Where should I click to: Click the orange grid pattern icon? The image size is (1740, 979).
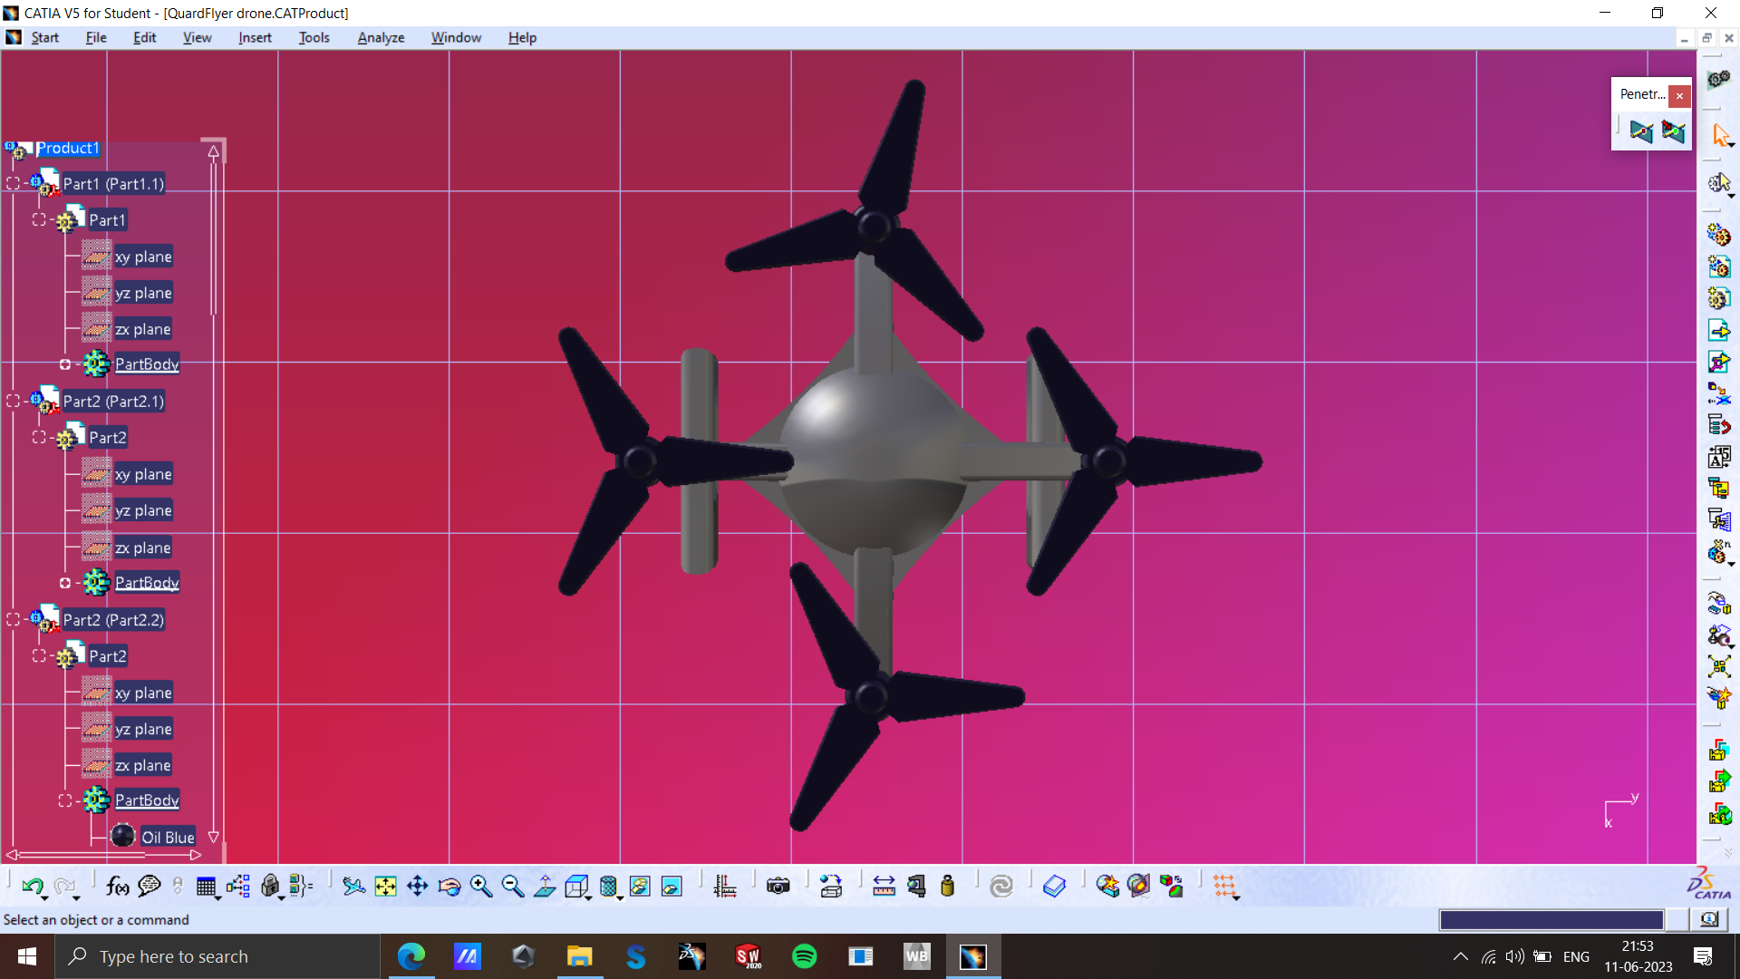1224,886
